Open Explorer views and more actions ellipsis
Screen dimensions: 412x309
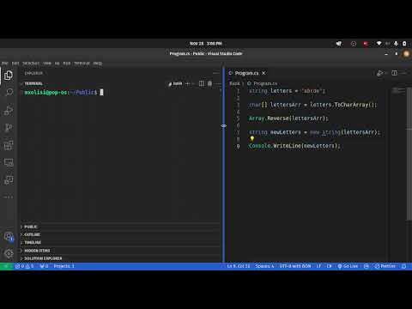216,73
